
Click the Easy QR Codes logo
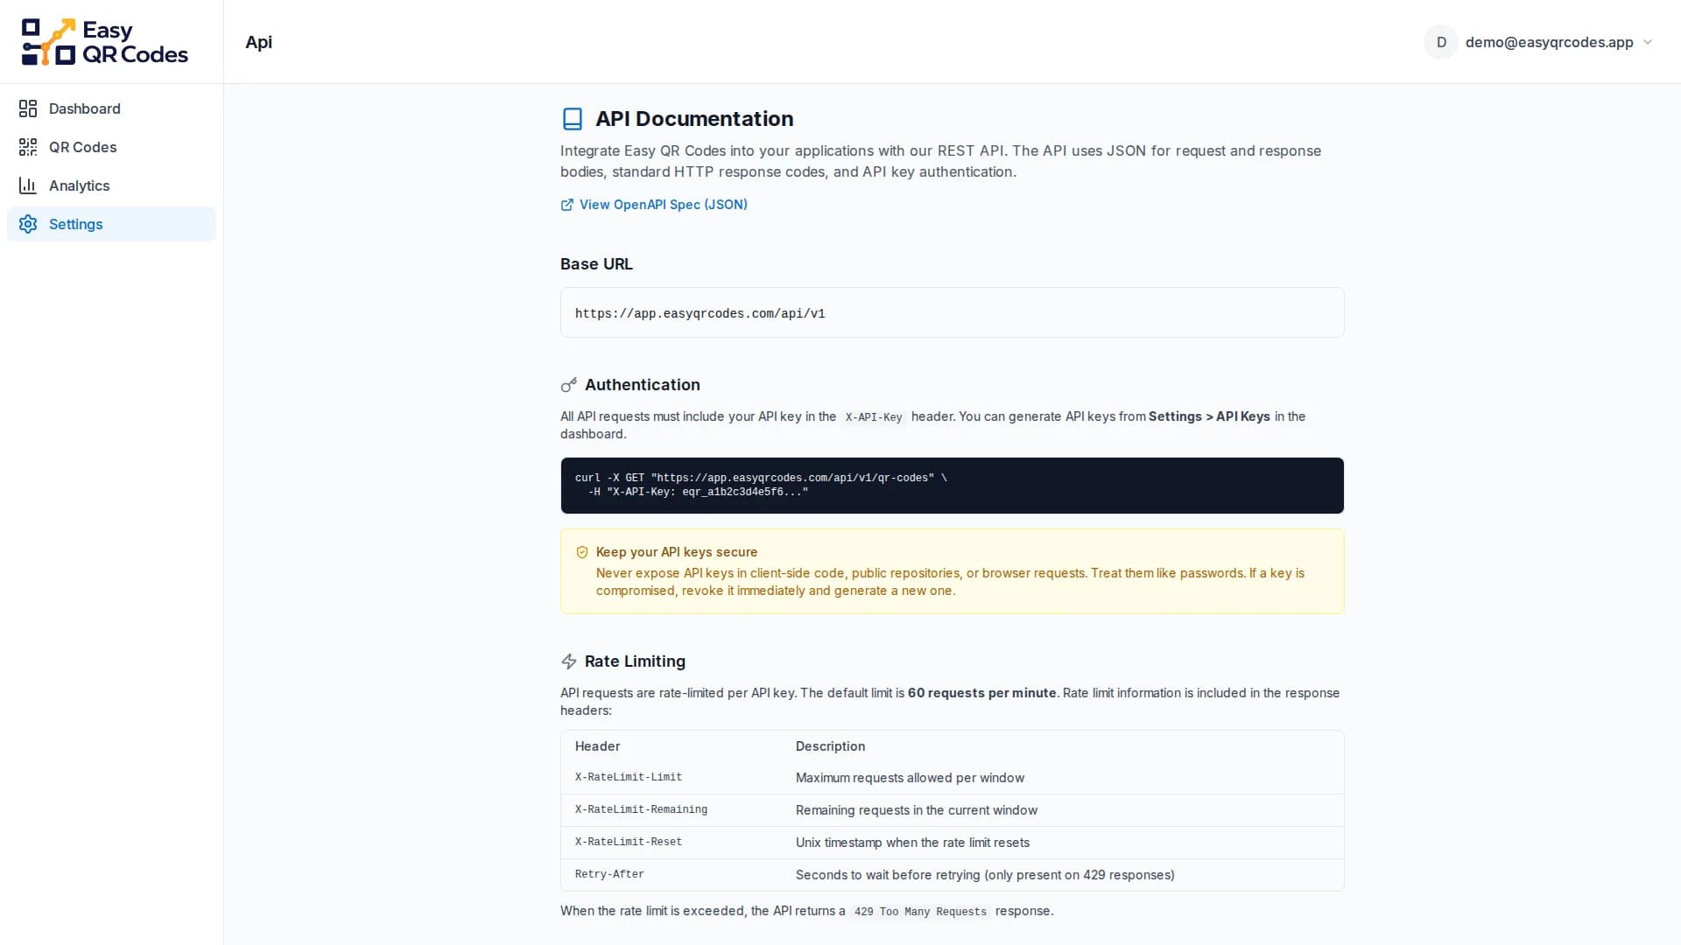click(x=105, y=42)
